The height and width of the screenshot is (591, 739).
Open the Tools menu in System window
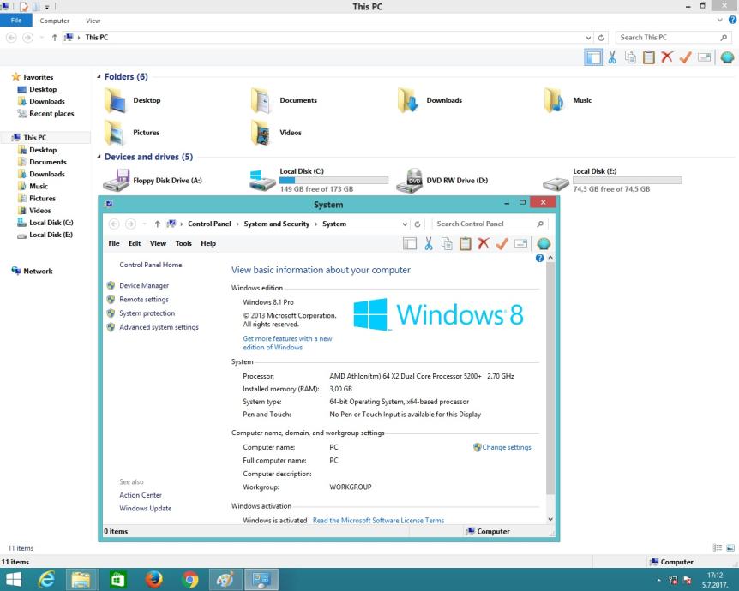(x=183, y=243)
